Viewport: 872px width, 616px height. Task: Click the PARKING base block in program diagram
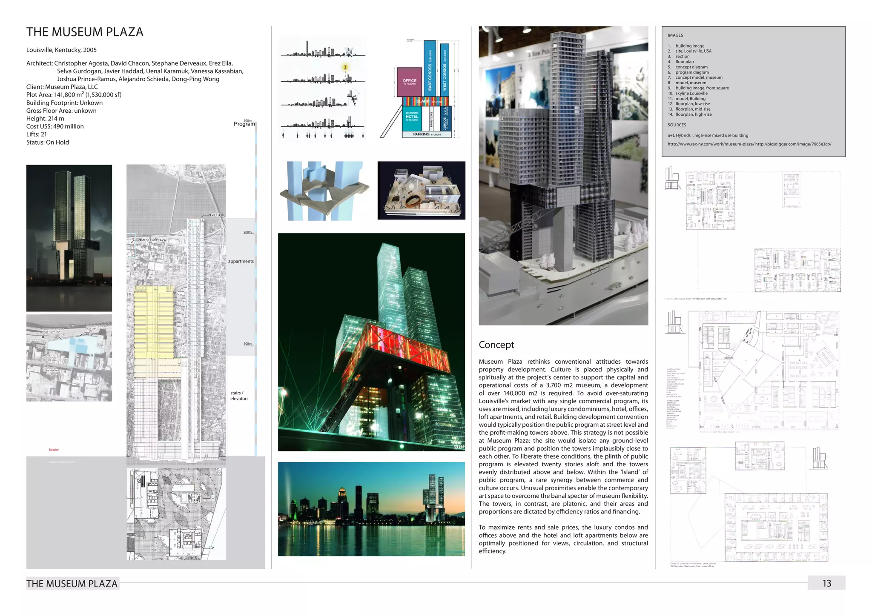pos(427,134)
